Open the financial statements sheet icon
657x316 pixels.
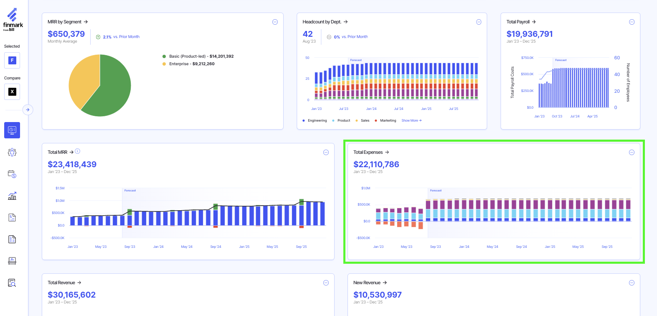tap(12, 239)
